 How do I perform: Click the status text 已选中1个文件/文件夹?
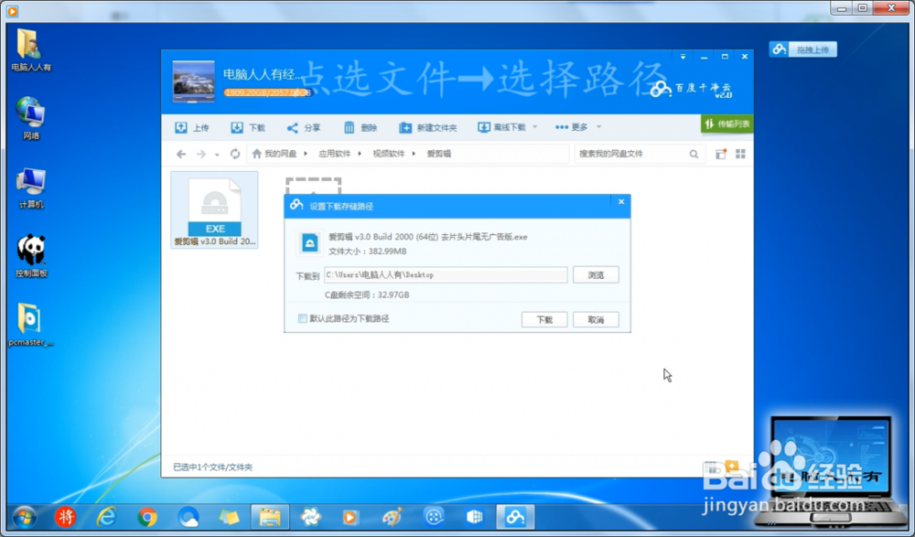click(212, 467)
